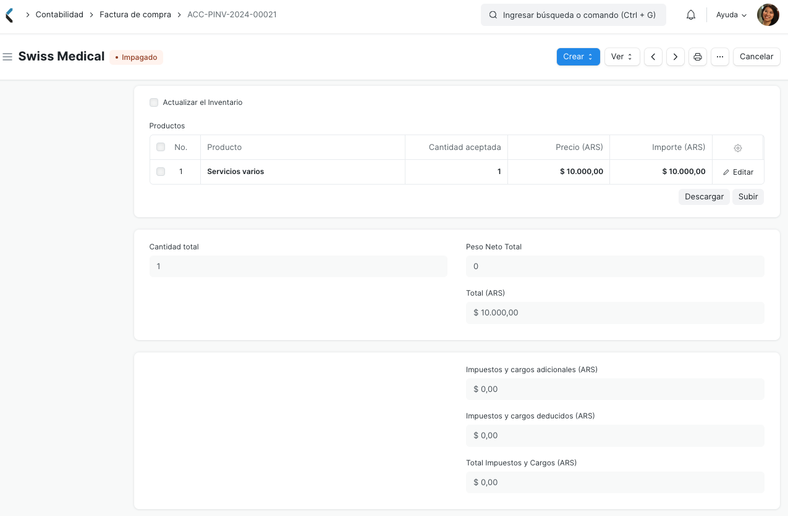
Task: Click the Precio $ 10.000,00 cell
Action: point(558,172)
